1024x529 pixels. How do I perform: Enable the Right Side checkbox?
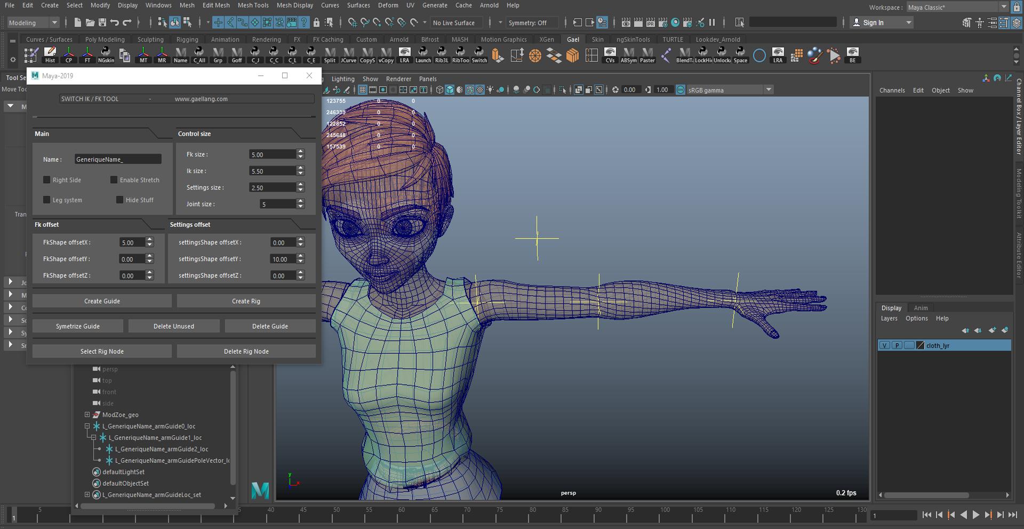(x=47, y=180)
